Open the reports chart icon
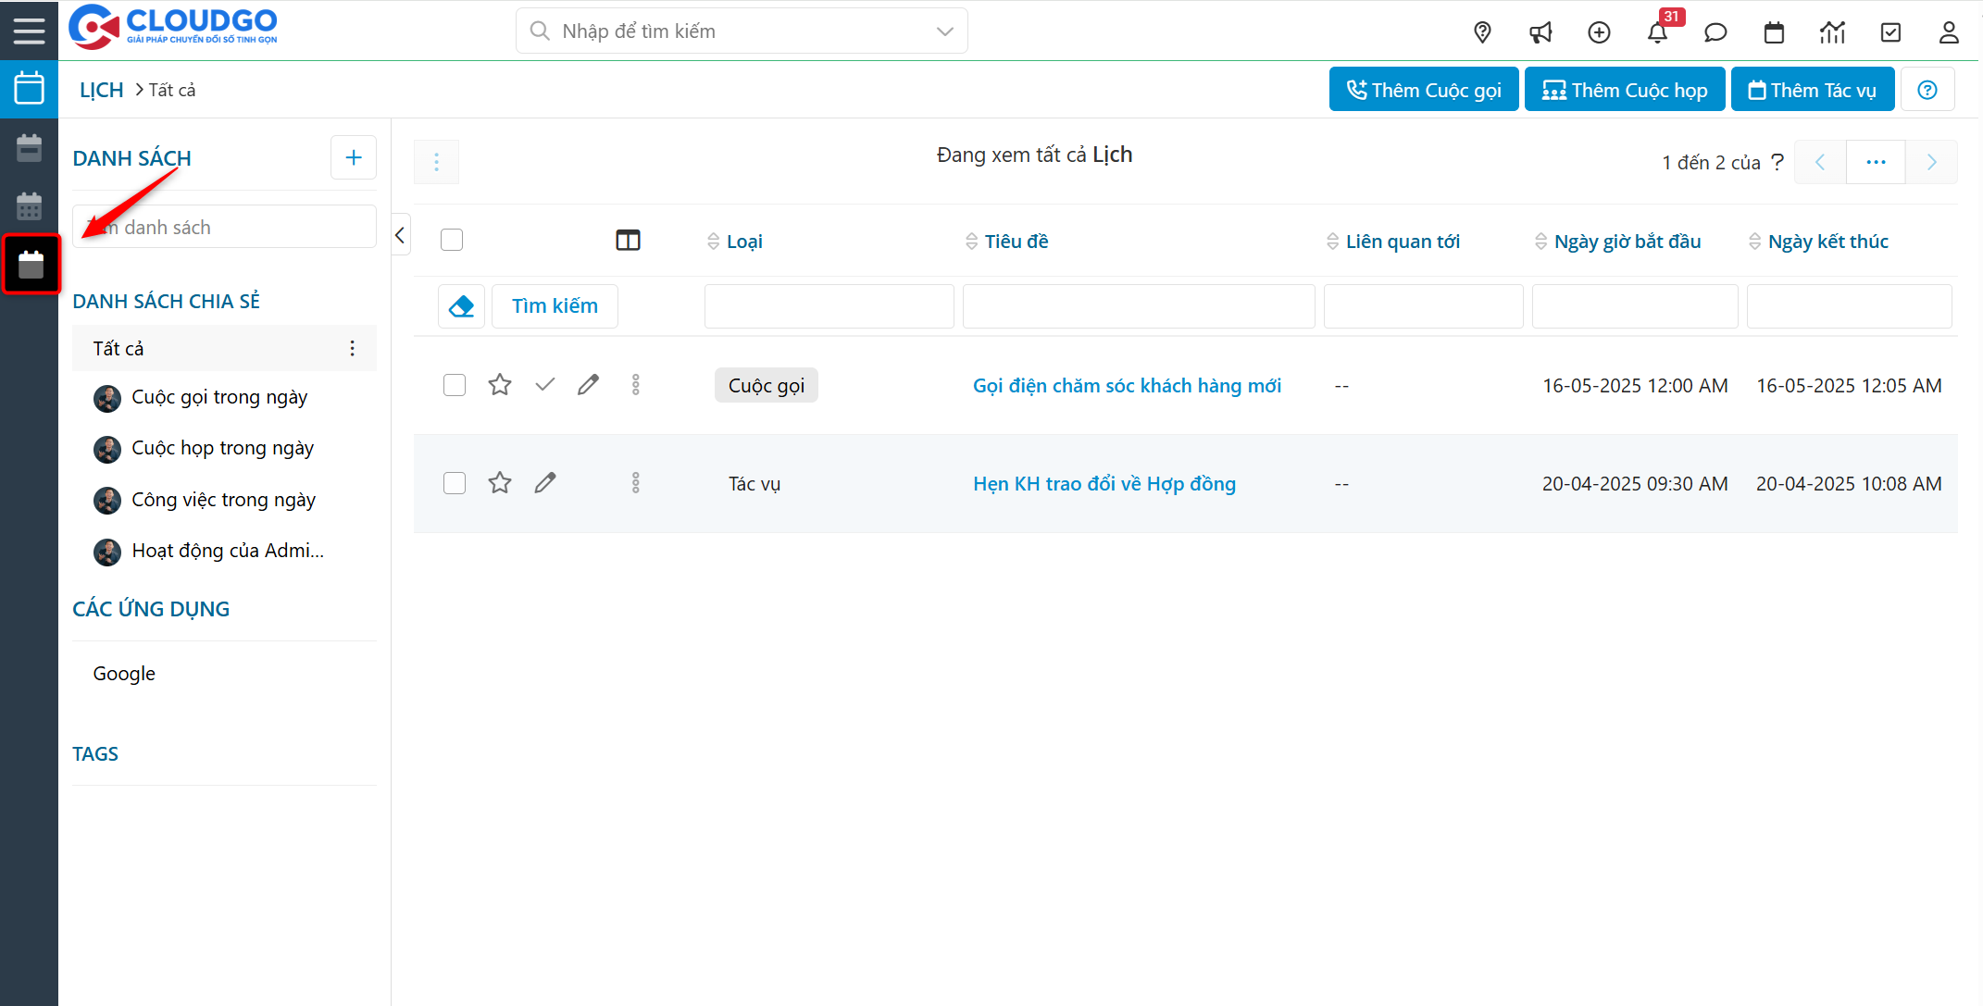Image resolution: width=1983 pixels, height=1006 pixels. click(1832, 31)
